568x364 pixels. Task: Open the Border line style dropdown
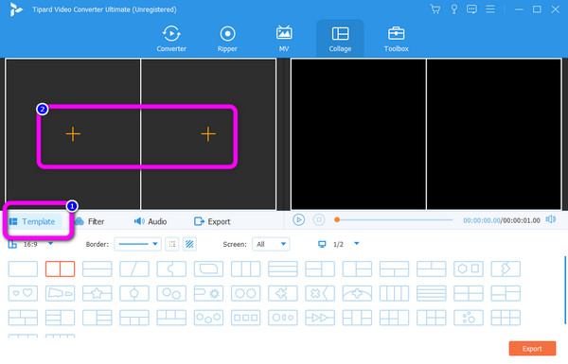pos(137,244)
